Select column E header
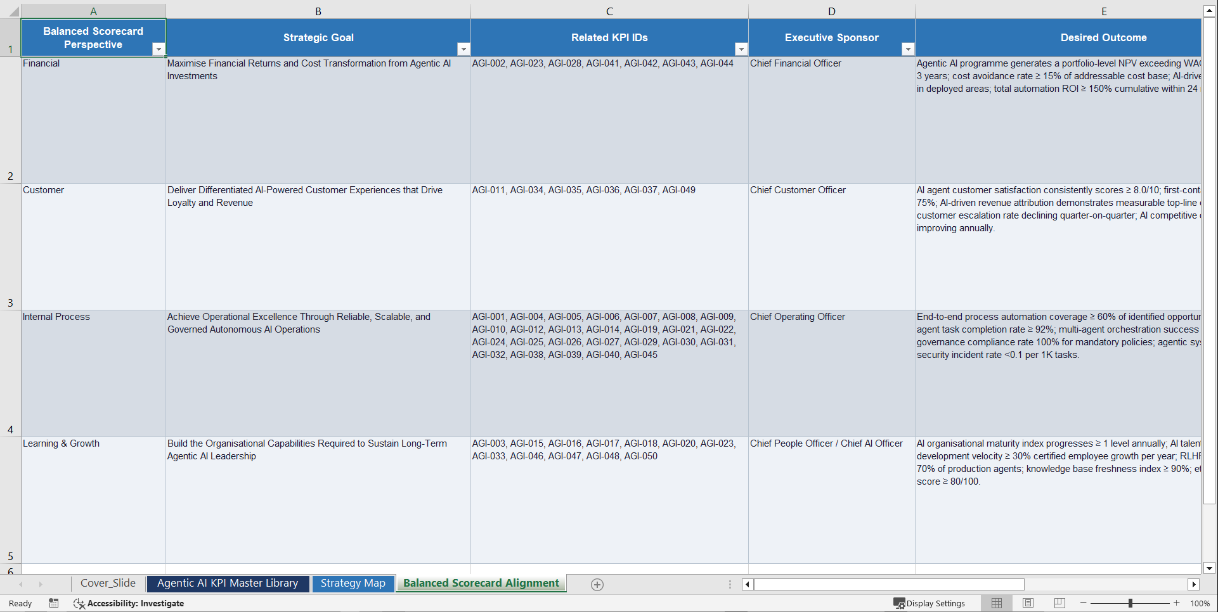Image resolution: width=1218 pixels, height=612 pixels. (1058, 11)
